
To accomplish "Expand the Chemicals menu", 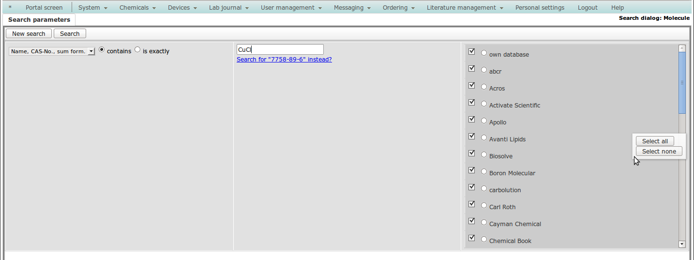I will (137, 8).
